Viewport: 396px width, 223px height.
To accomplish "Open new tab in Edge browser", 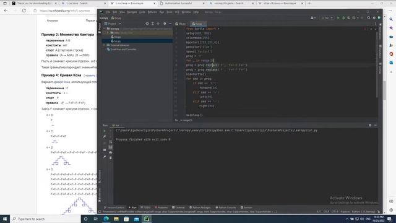I will pyautogui.click(x=309, y=3).
